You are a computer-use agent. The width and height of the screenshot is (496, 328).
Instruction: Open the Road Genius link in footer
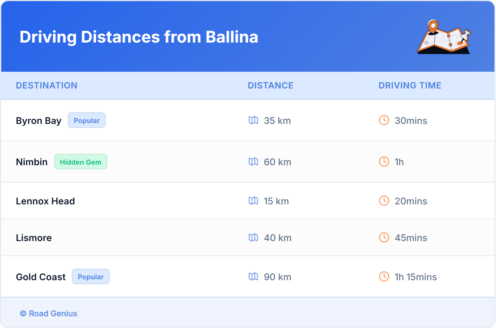point(48,314)
